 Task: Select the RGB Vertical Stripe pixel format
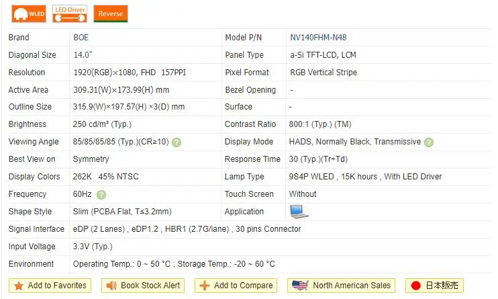pyautogui.click(x=323, y=73)
